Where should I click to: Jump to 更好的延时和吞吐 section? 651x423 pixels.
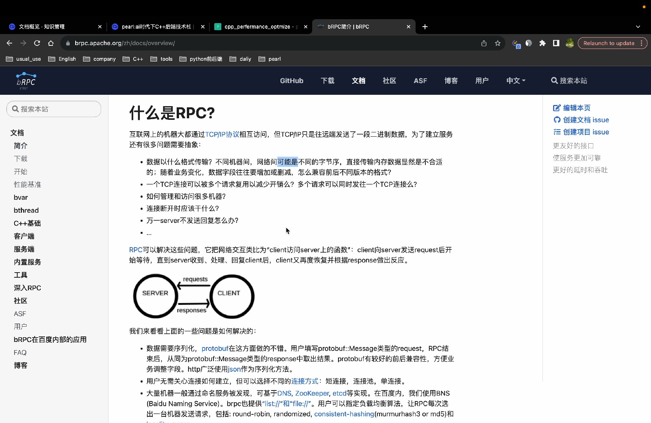tap(580, 170)
